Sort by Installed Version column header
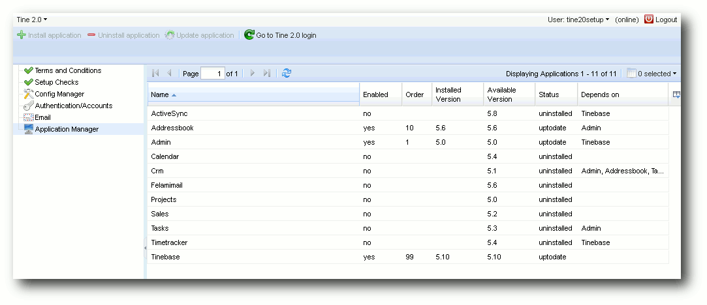 point(457,94)
